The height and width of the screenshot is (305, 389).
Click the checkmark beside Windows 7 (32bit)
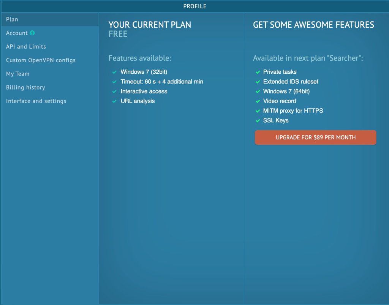pos(114,72)
